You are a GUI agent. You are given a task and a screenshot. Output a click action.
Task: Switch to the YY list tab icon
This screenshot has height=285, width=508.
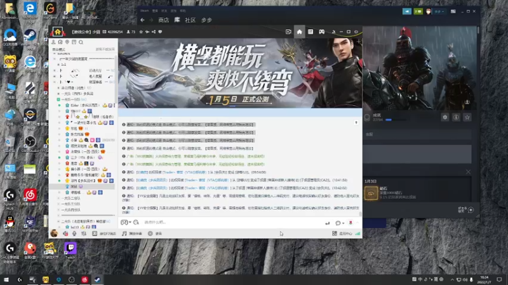coord(311,32)
